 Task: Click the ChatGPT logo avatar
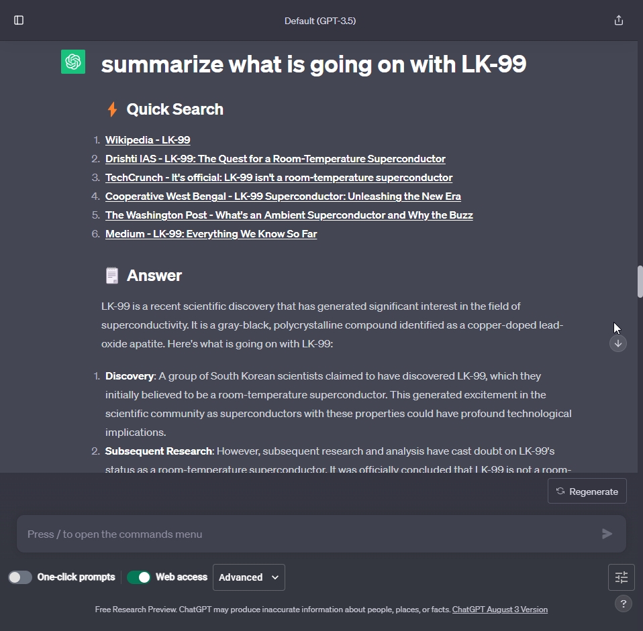(73, 62)
